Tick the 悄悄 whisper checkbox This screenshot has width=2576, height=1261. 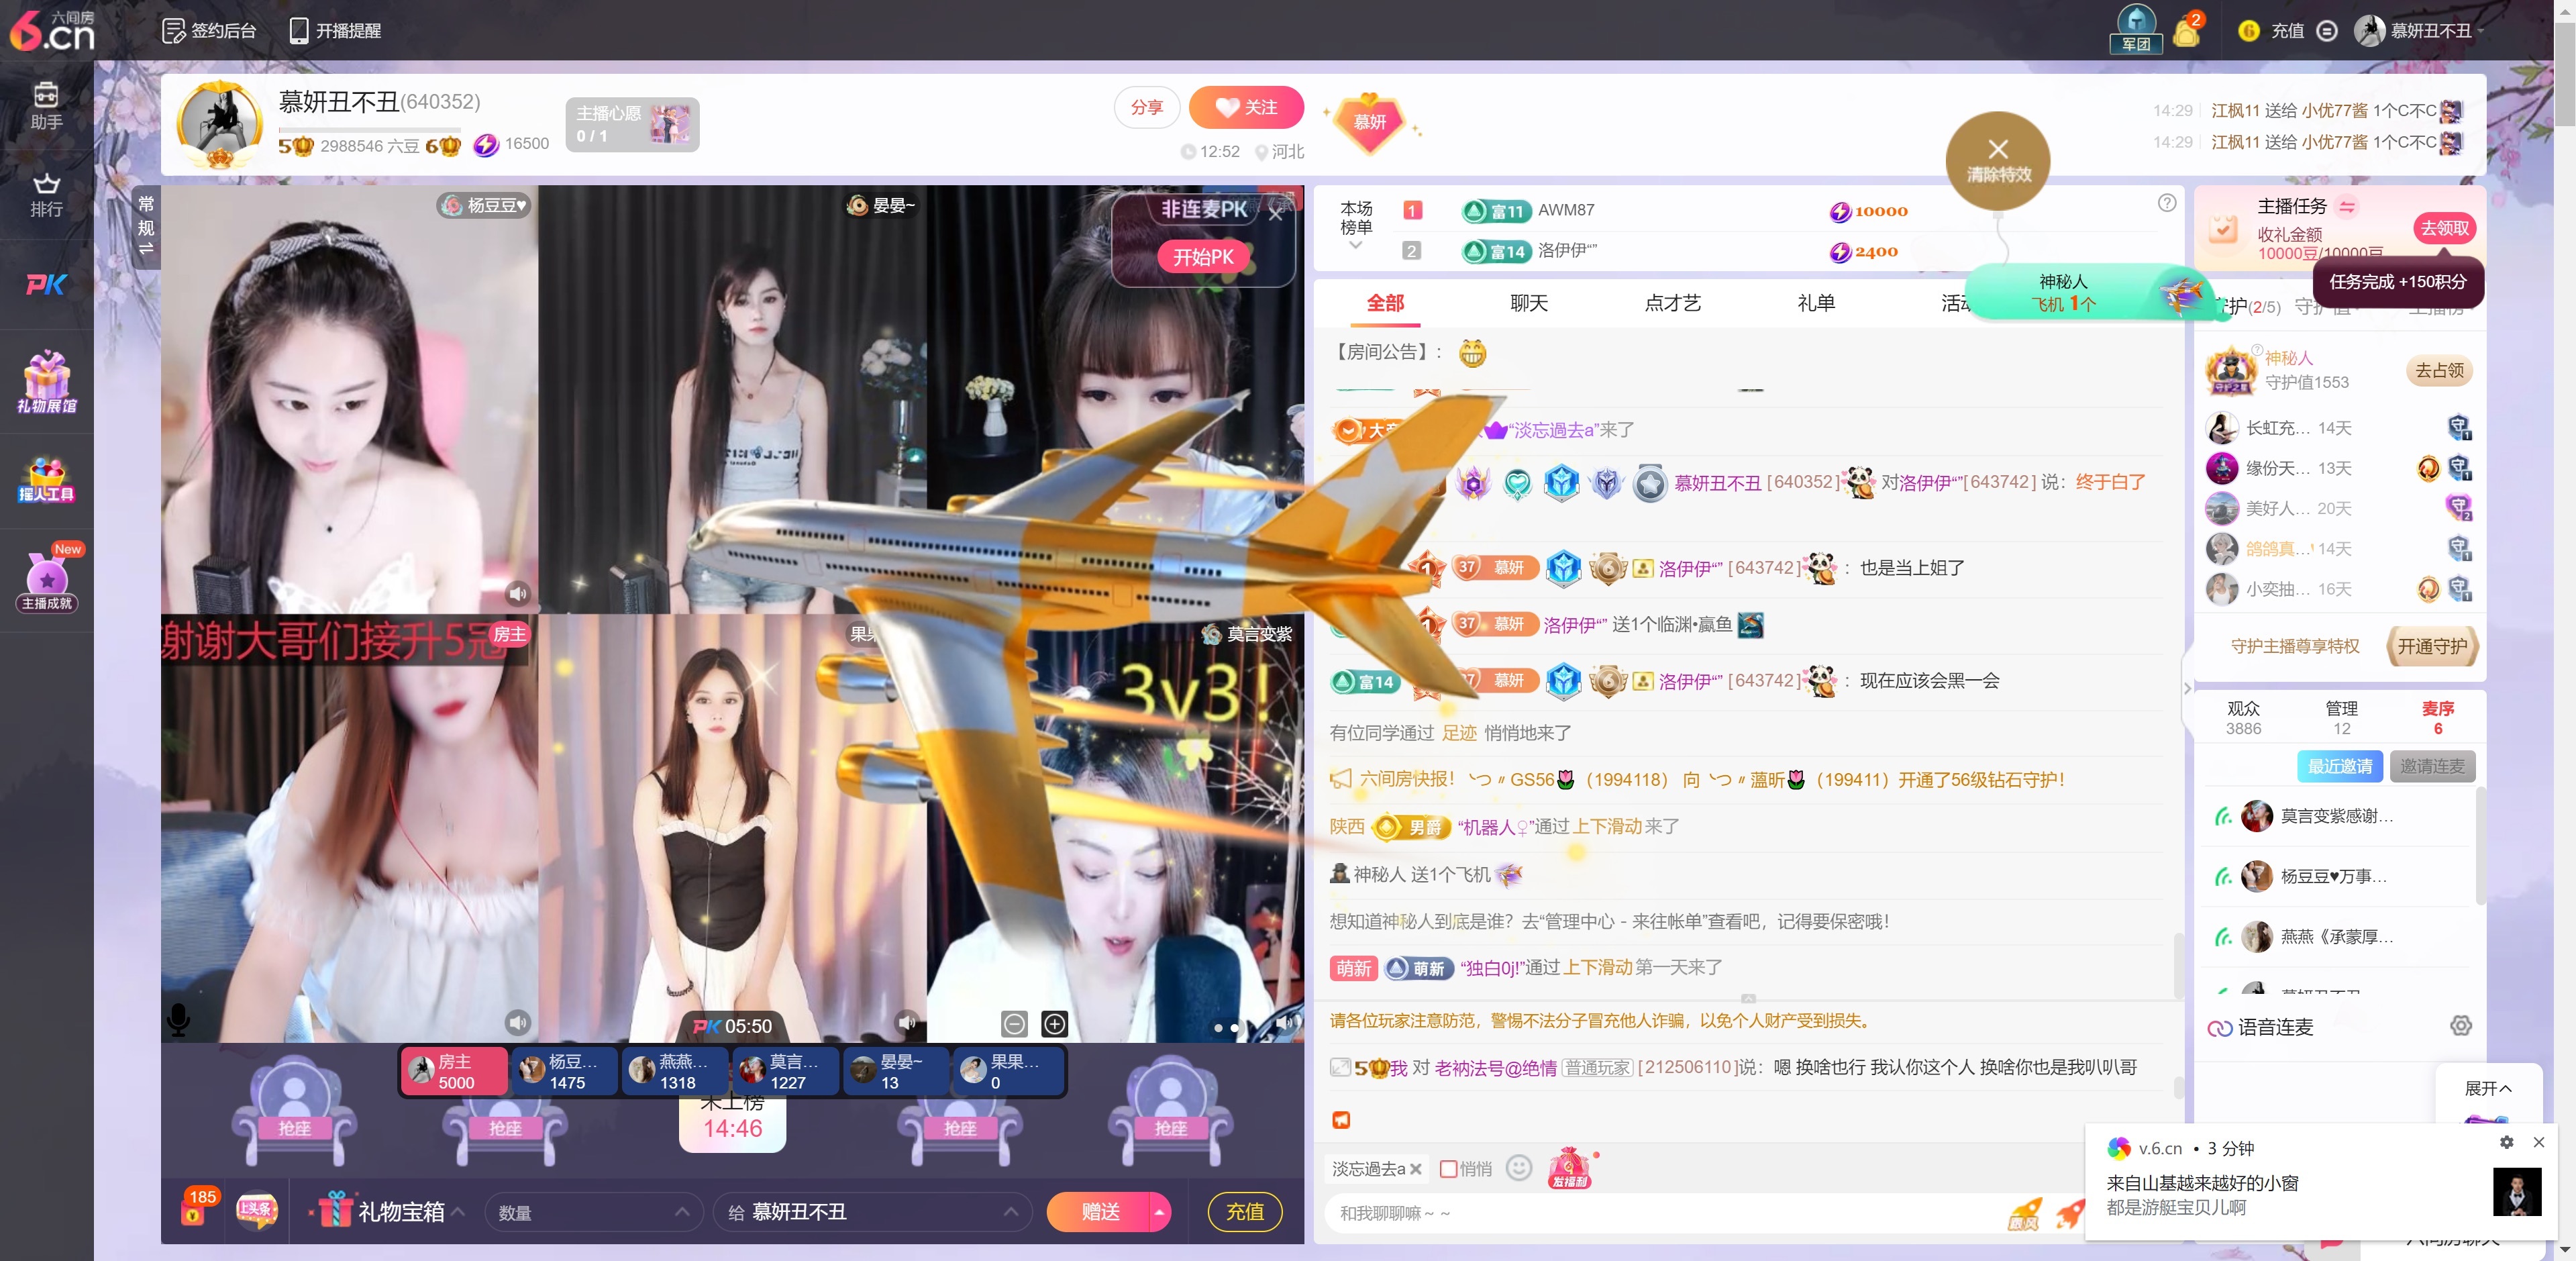pos(1447,1168)
